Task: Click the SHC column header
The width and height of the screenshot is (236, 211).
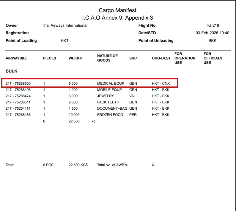Action: tap(133, 58)
